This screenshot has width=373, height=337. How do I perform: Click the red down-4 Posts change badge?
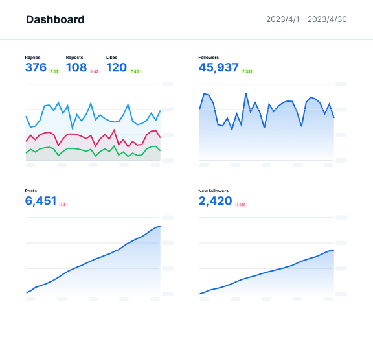tap(63, 205)
